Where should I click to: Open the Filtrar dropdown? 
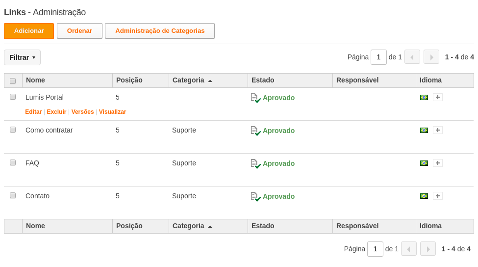(x=22, y=57)
